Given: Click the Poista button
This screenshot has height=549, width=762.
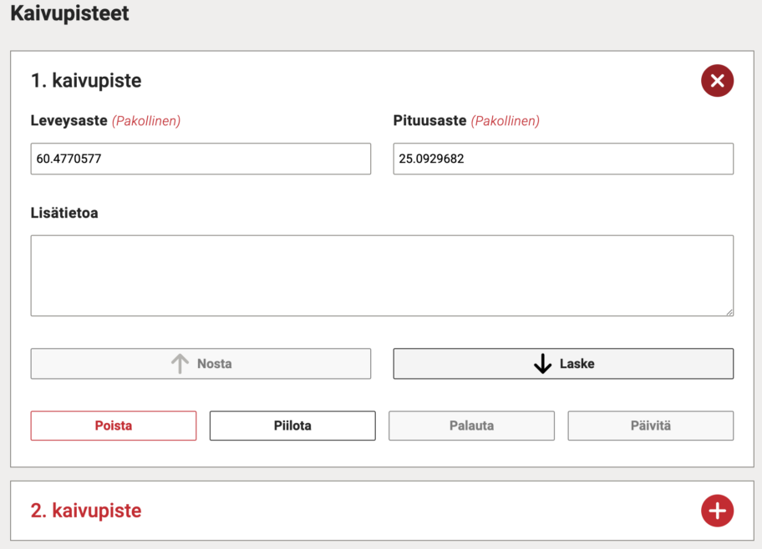Looking at the screenshot, I should tap(114, 426).
